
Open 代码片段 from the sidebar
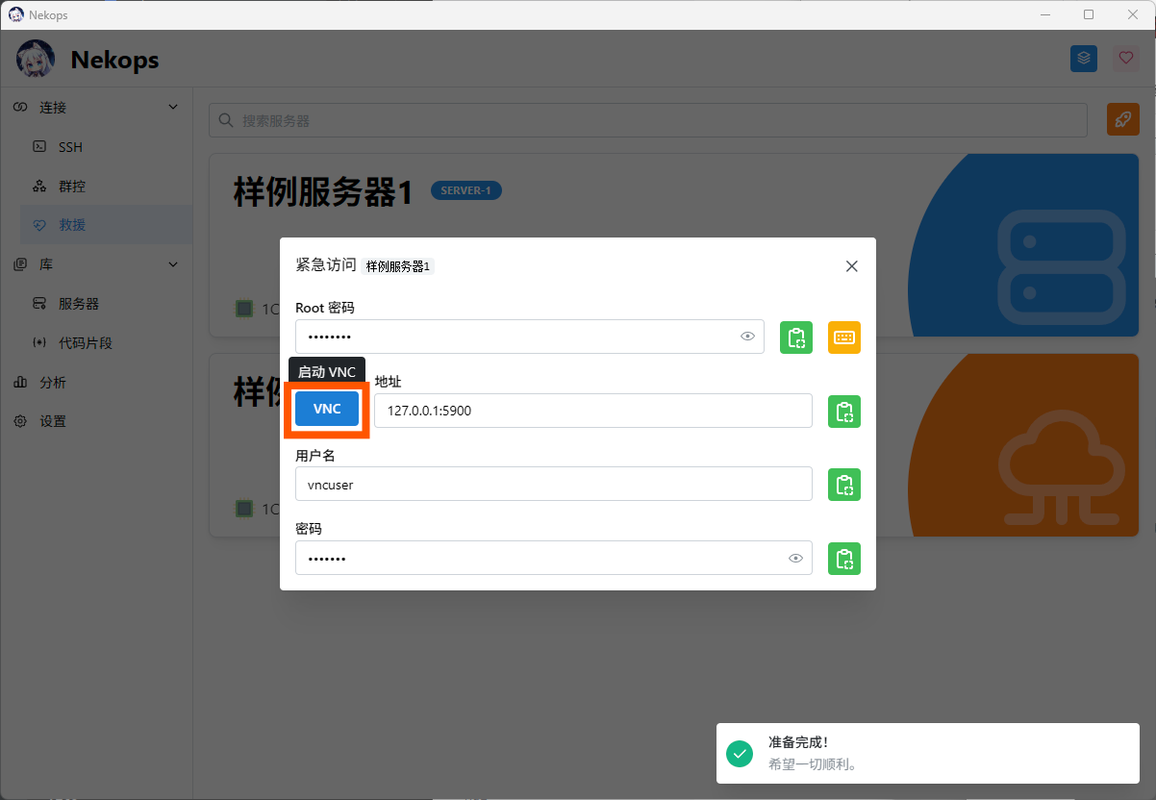click(85, 343)
